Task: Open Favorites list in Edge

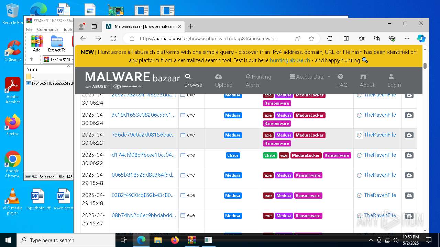Action: click(x=362, y=38)
